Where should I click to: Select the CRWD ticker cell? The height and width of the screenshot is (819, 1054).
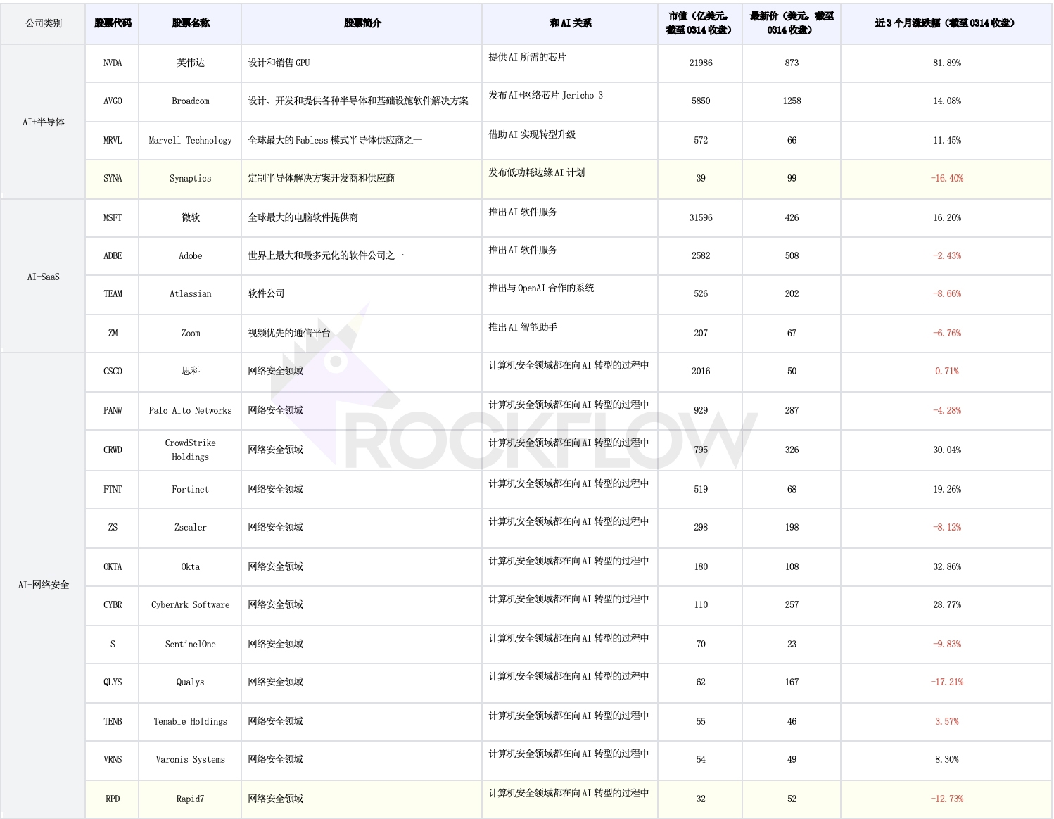(x=113, y=450)
